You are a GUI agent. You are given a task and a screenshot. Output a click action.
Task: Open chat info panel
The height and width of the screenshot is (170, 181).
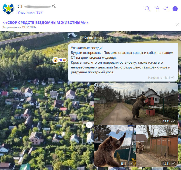[175, 9]
